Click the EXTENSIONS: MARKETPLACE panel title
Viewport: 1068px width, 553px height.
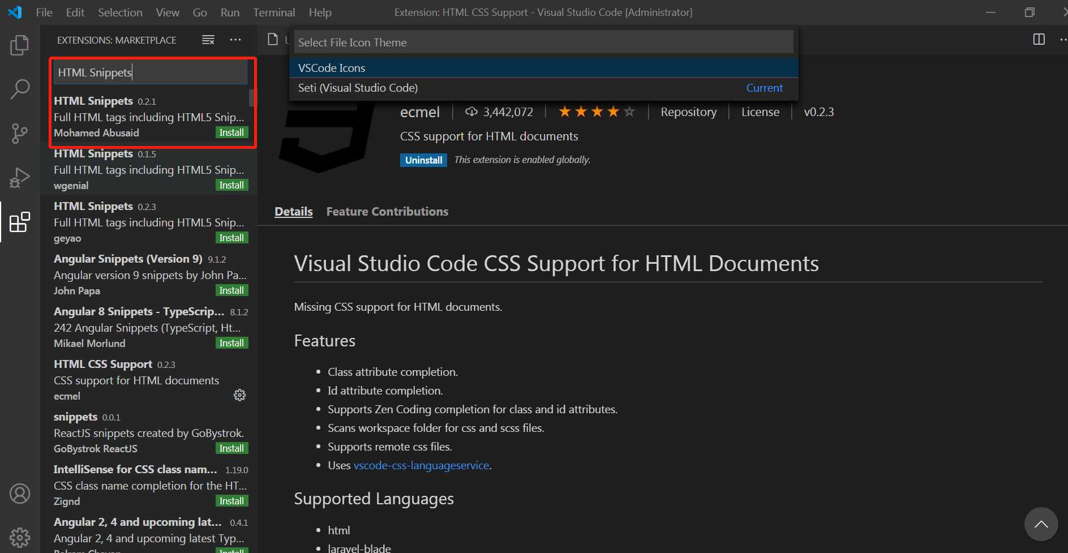[x=117, y=40]
